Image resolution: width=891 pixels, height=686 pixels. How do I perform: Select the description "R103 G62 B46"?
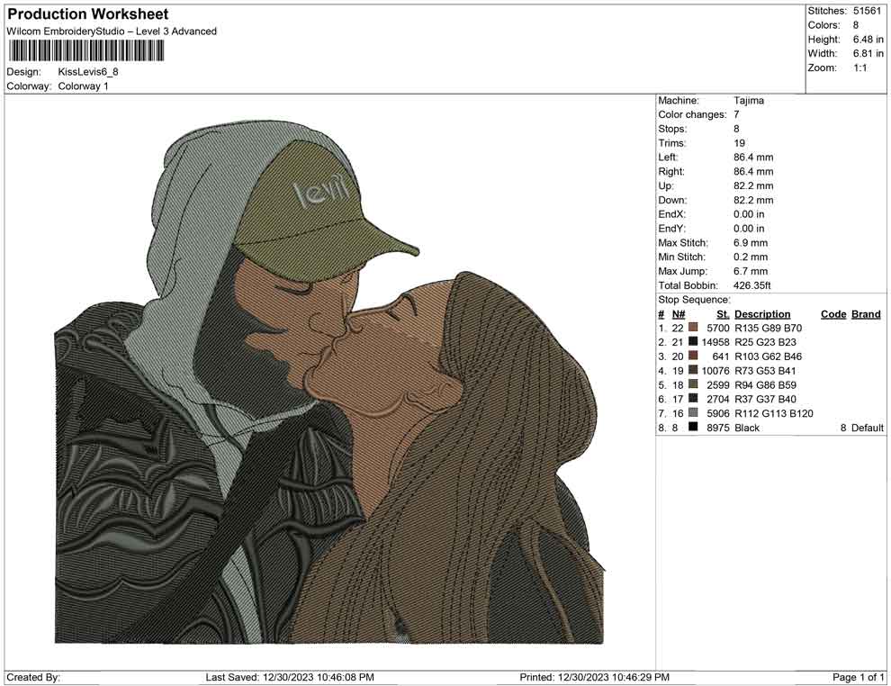[769, 357]
